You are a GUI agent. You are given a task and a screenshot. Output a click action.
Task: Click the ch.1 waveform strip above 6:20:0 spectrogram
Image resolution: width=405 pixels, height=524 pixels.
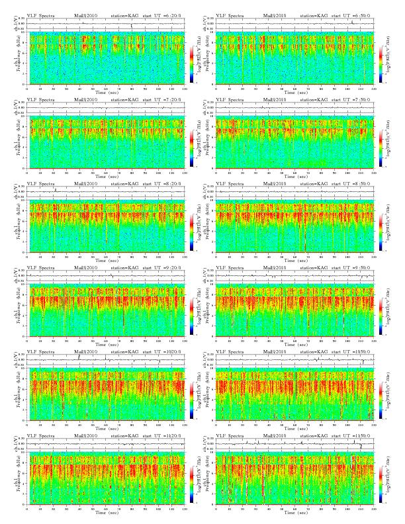pyautogui.click(x=106, y=24)
